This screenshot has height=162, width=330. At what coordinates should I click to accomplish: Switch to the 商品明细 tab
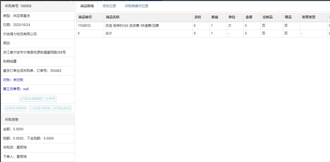point(87,6)
